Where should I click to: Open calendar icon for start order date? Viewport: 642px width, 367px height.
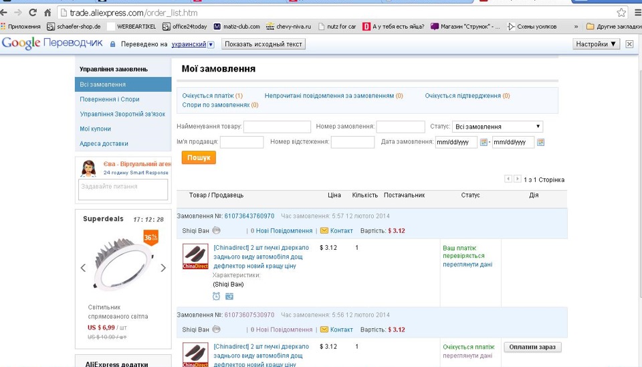(484, 142)
